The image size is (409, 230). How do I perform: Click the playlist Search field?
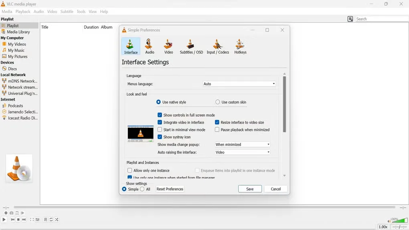click(x=382, y=19)
